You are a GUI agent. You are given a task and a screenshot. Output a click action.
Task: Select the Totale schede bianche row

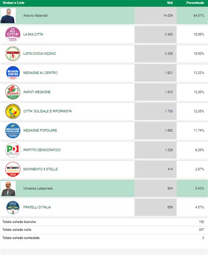tap(104, 222)
